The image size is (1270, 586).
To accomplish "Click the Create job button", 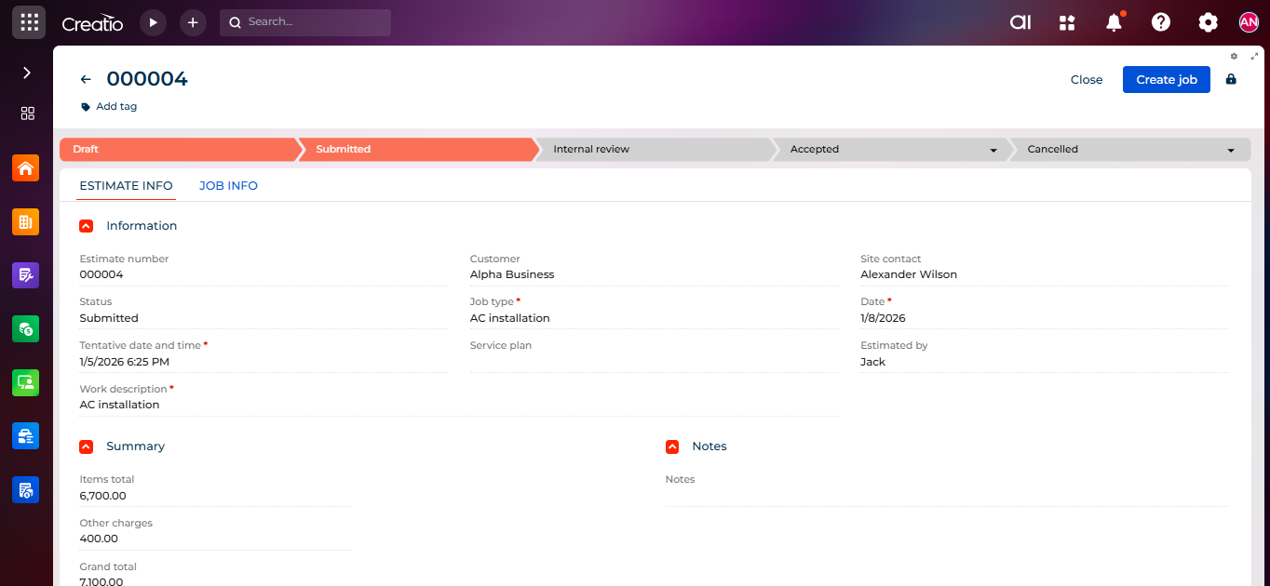I will pos(1166,79).
